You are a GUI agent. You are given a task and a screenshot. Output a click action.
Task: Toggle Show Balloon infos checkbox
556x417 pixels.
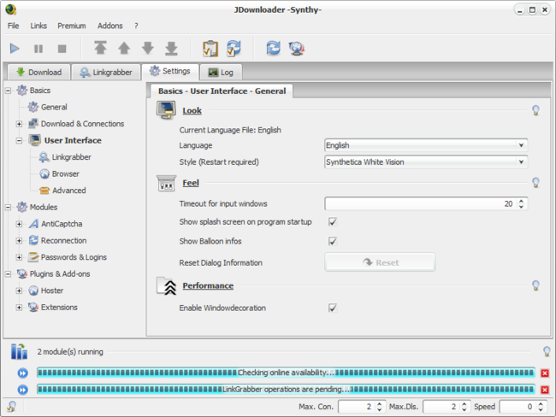(x=333, y=241)
